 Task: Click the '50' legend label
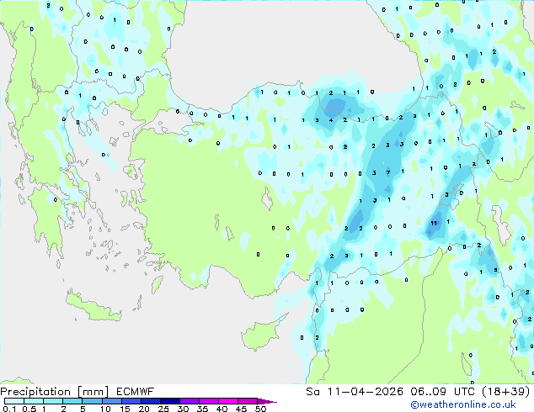pos(261,409)
